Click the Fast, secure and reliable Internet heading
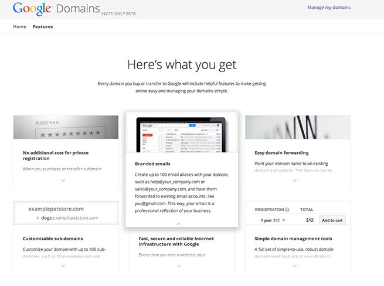Image resolution: width=384 pixels, height=286 pixels. (176, 241)
